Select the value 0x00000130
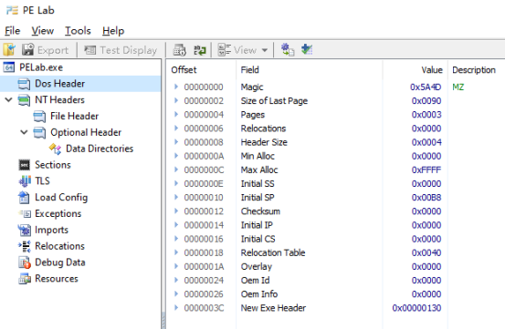This screenshot has width=505, height=329. 416,308
